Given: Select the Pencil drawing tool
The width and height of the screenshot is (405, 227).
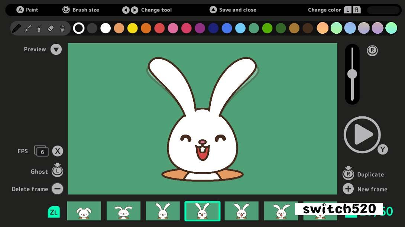Looking at the screenshot, I should (x=17, y=28).
